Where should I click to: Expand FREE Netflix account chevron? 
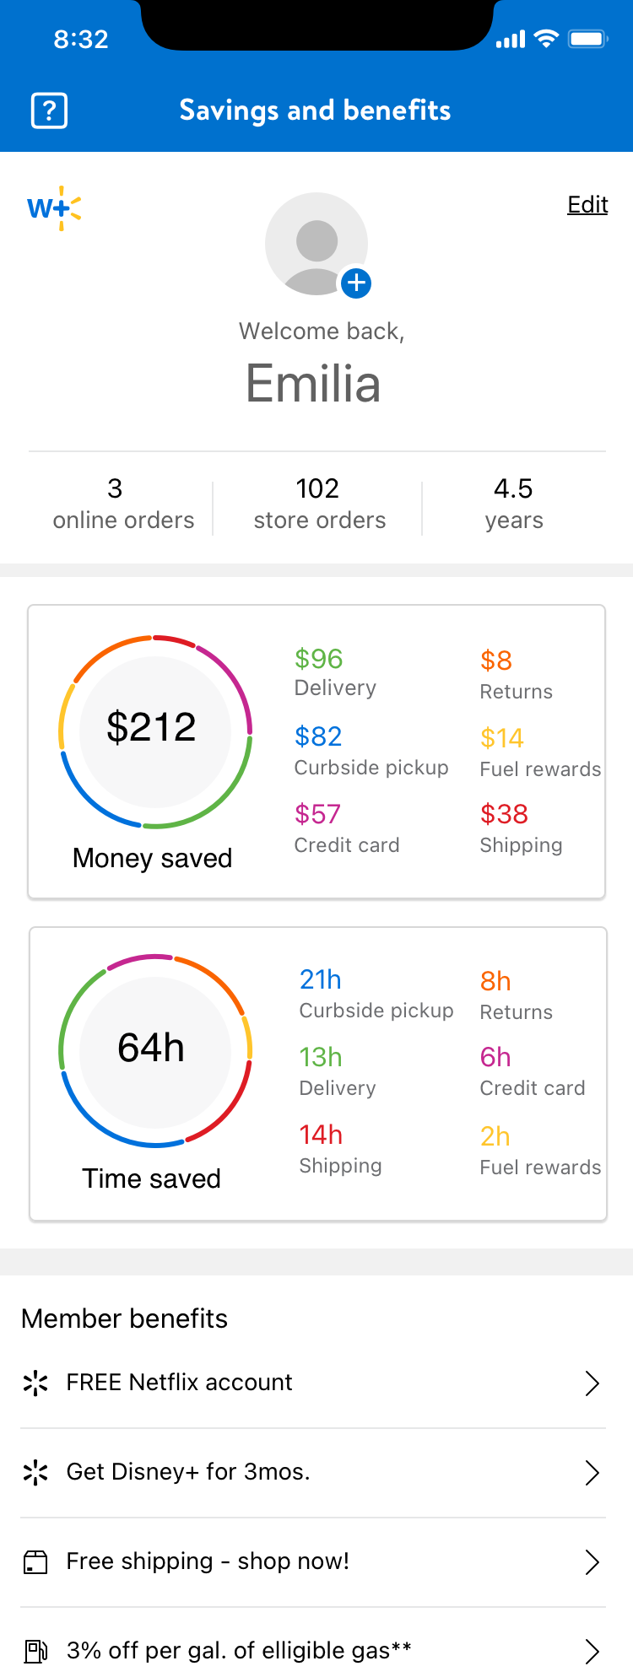coord(592,1383)
